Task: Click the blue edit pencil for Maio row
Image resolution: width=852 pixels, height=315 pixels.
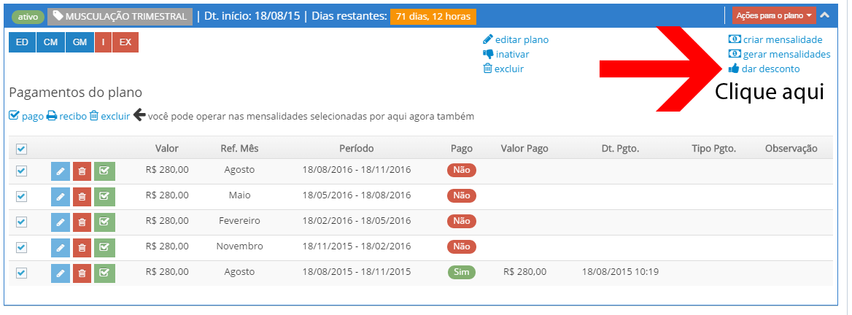Action: 61,196
